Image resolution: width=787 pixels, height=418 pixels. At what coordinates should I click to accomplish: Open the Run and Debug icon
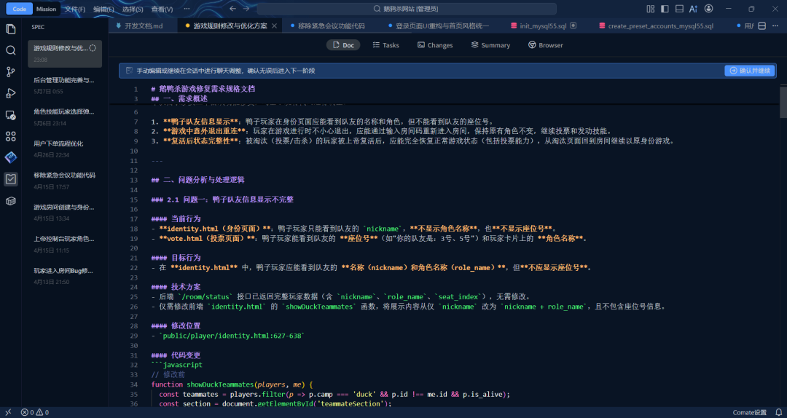pos(10,93)
